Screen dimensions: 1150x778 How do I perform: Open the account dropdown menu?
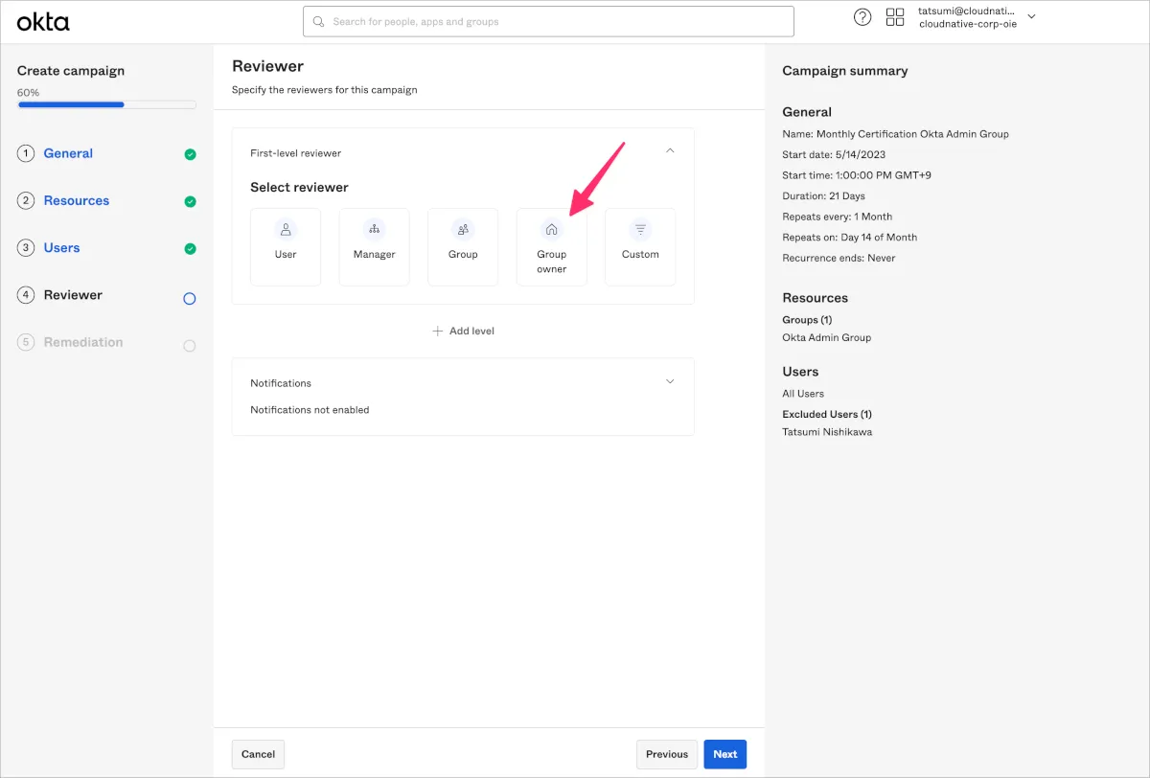coord(1031,17)
